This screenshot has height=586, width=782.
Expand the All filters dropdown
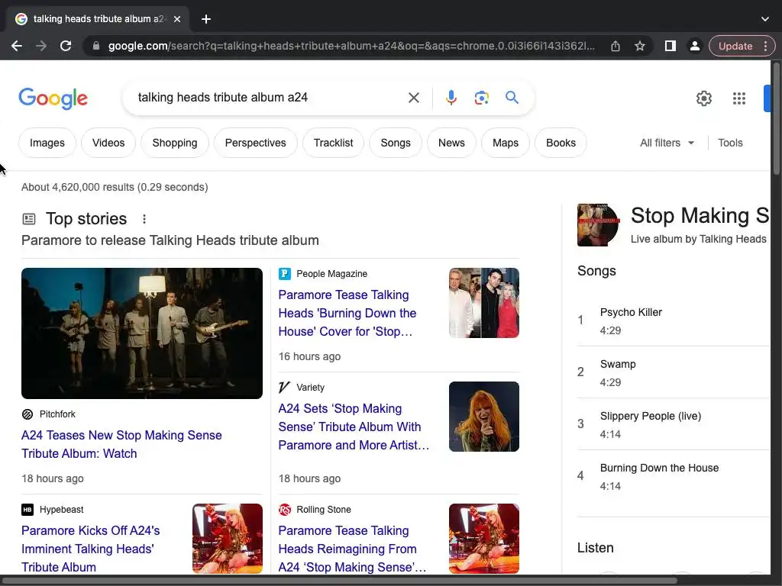[x=667, y=143]
